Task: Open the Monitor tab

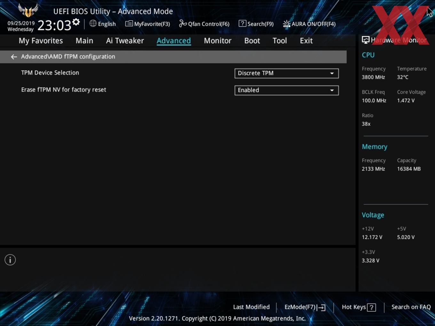Action: coord(217,41)
